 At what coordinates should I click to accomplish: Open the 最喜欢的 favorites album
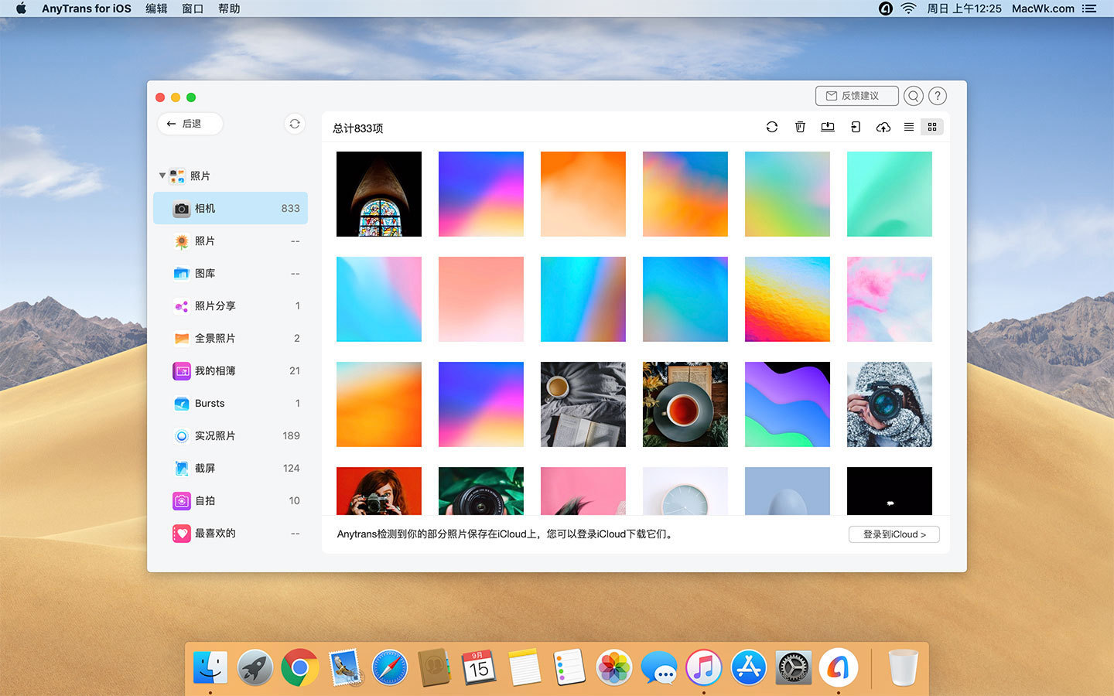231,534
